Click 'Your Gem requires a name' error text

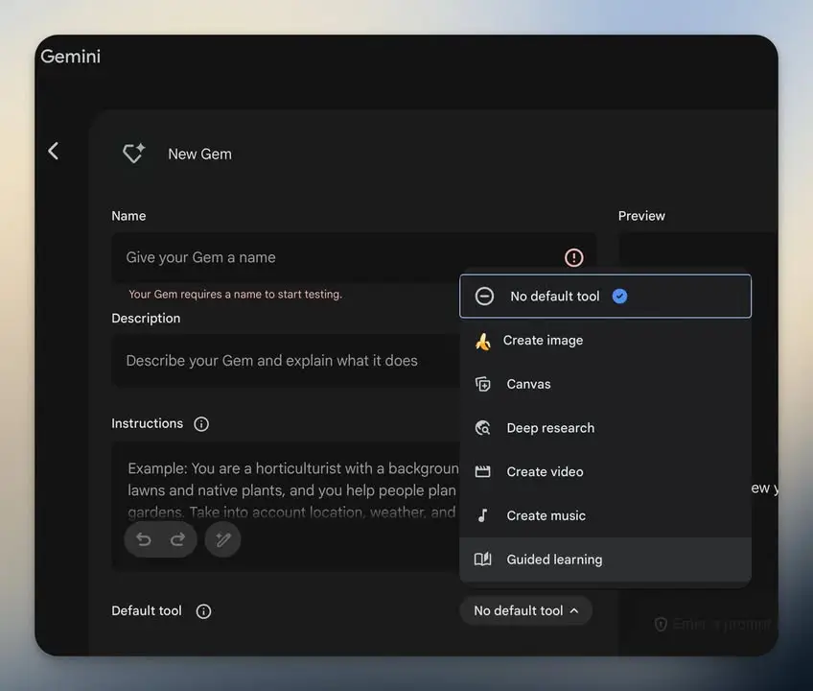click(236, 295)
